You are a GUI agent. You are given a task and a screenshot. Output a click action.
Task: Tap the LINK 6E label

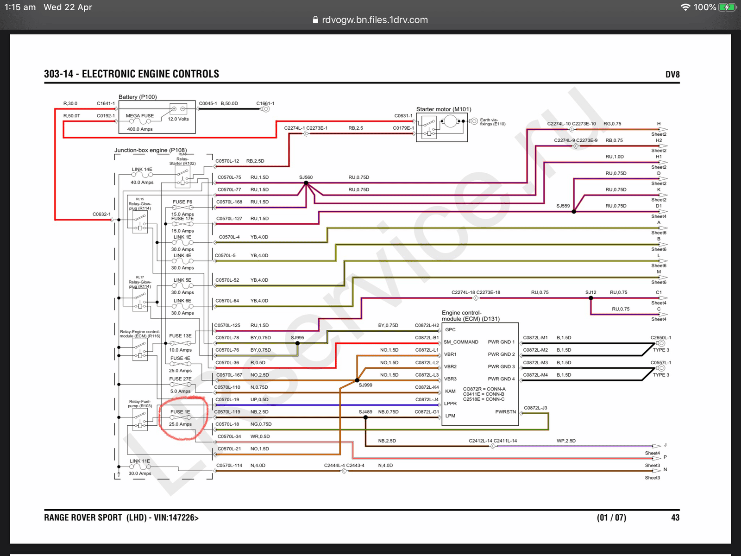[x=182, y=301]
